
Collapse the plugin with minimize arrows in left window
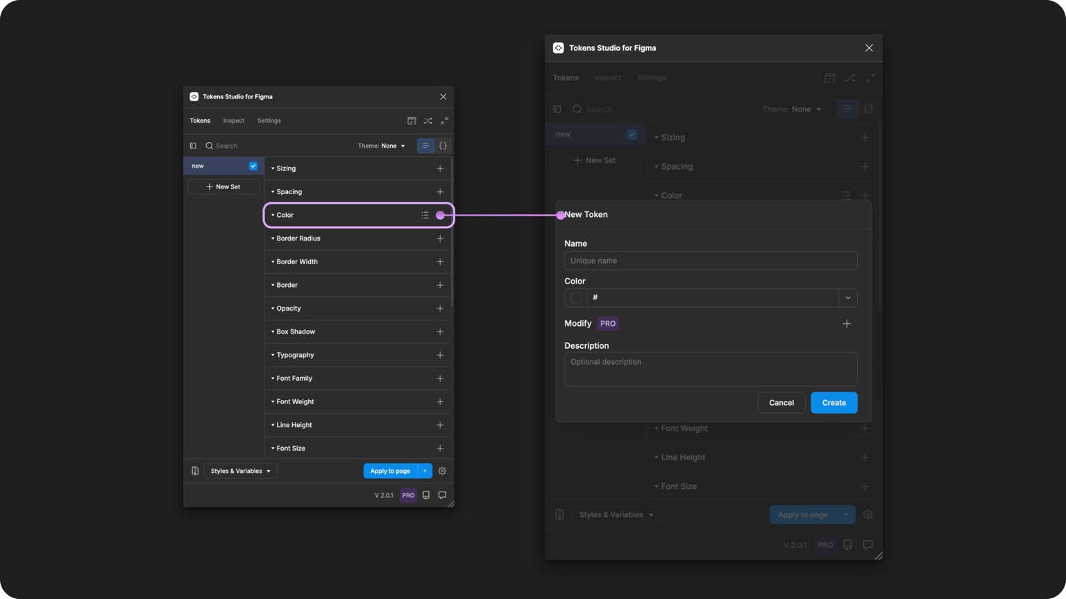point(444,121)
